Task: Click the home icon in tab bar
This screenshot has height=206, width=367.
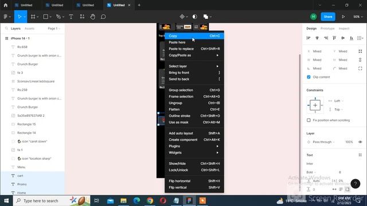Action: tap(6, 5)
